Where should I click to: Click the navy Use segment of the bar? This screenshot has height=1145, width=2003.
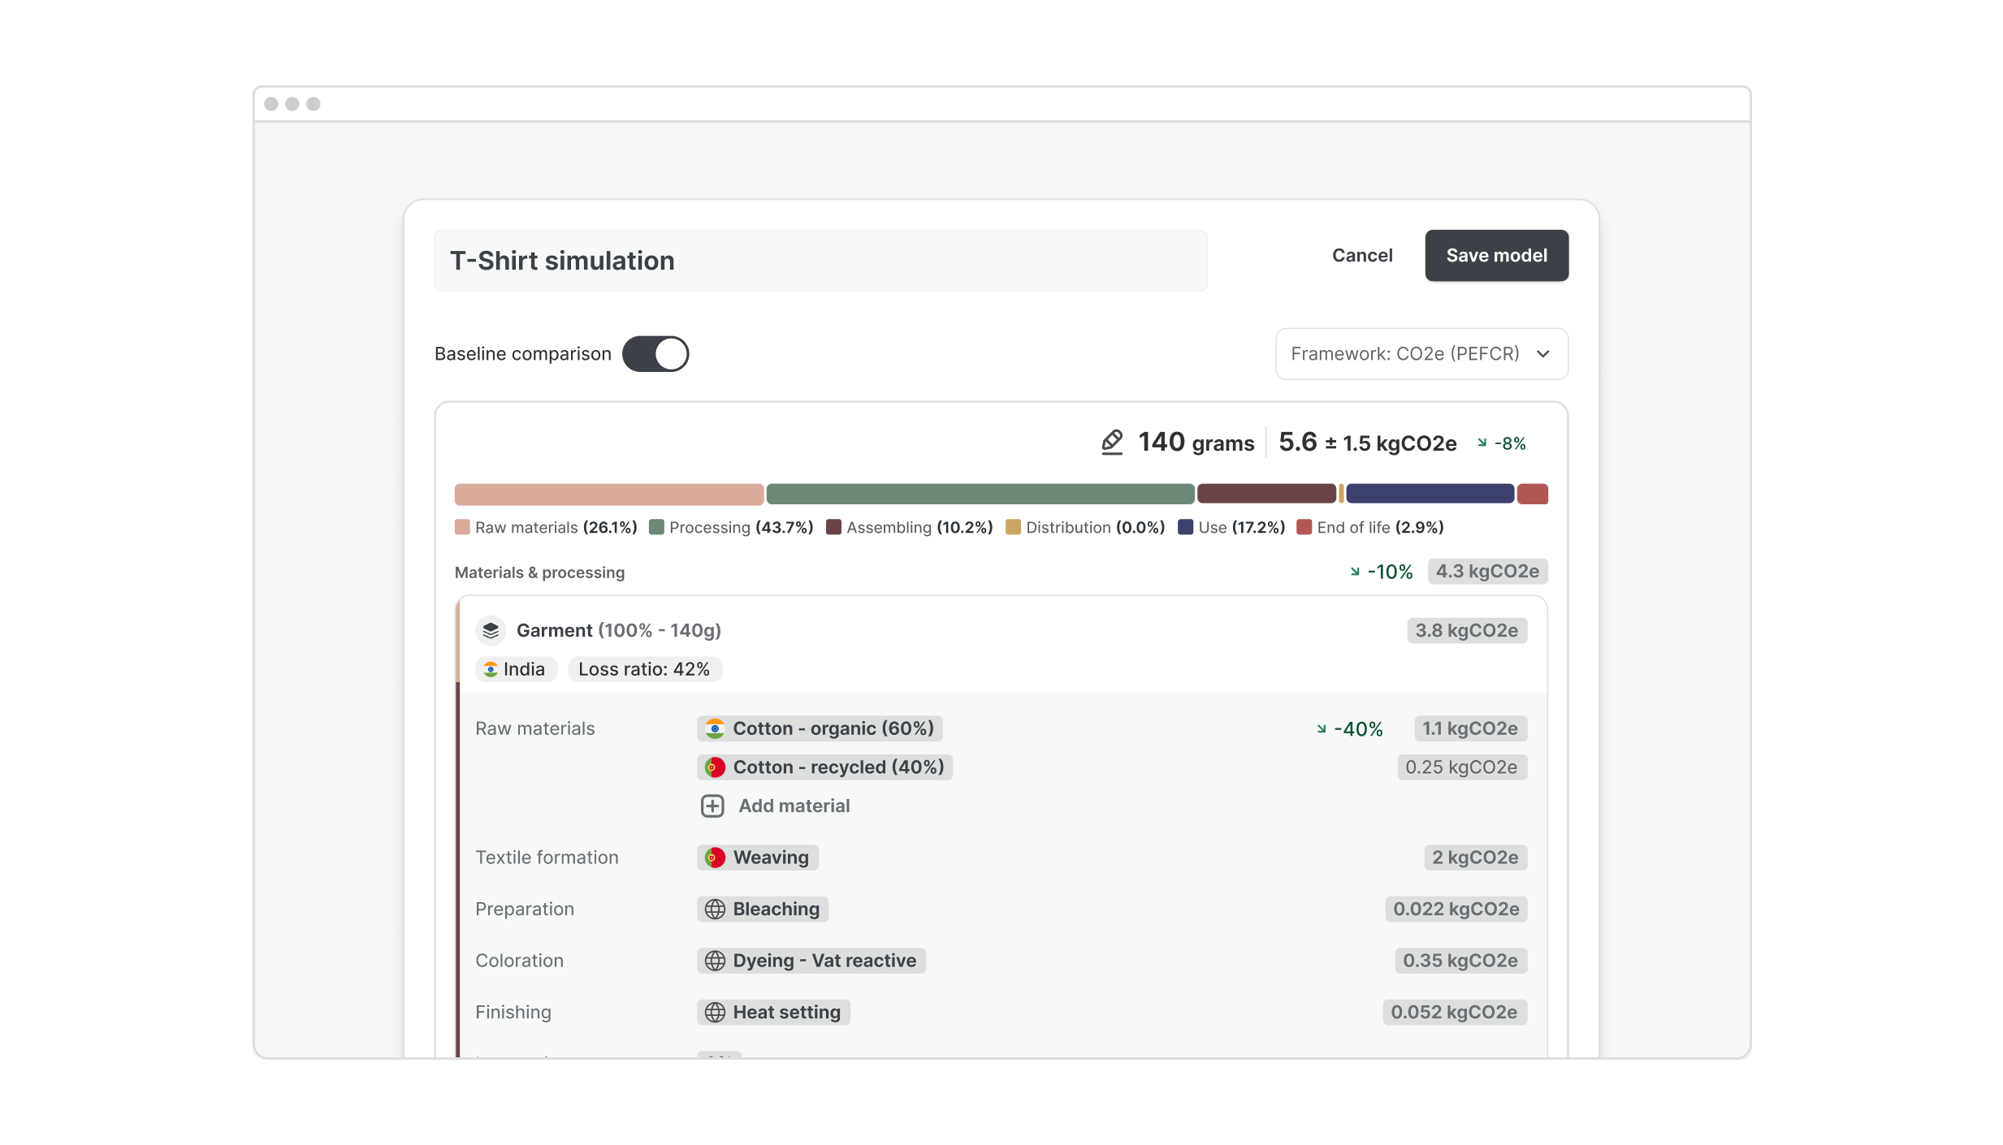[x=1430, y=494]
